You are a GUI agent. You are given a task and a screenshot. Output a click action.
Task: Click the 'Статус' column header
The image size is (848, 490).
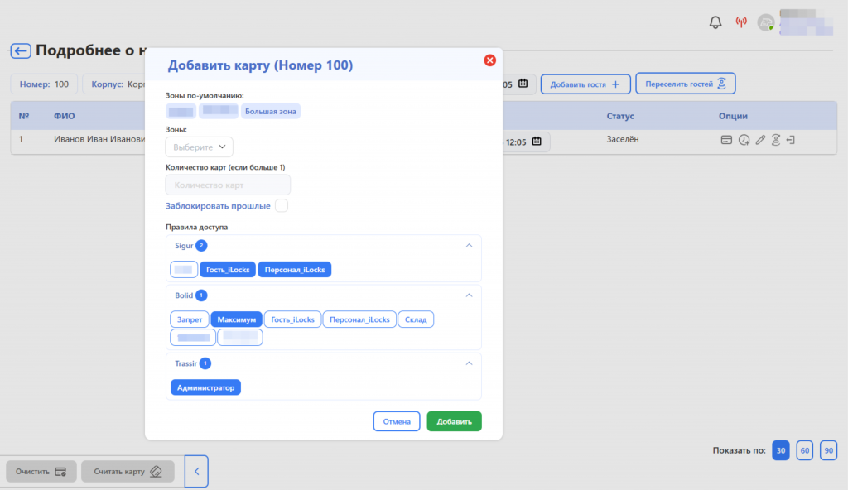click(620, 116)
